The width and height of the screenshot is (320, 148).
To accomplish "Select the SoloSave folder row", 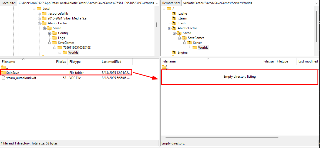I will [66, 73].
